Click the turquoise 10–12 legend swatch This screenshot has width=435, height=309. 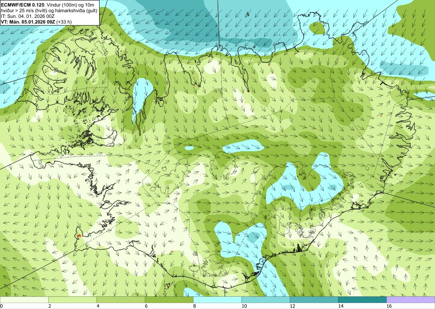(266, 299)
